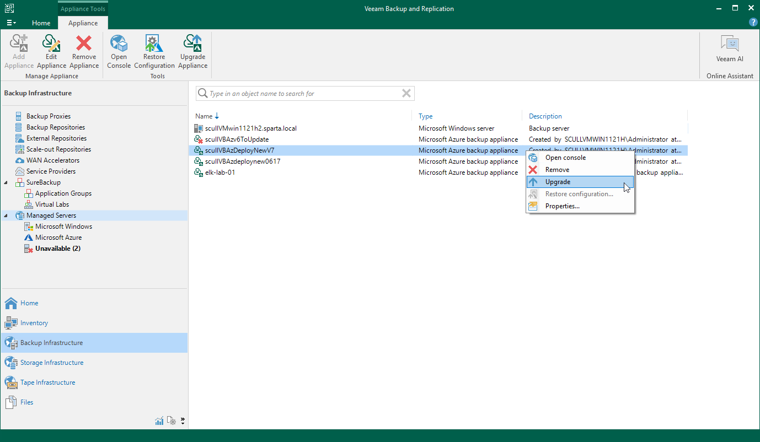Click "Backup server" description cell
The image size is (760, 442).
pyautogui.click(x=549, y=128)
